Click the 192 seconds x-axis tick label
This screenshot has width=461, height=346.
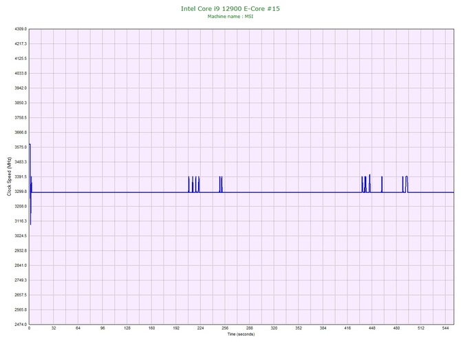[x=176, y=328]
